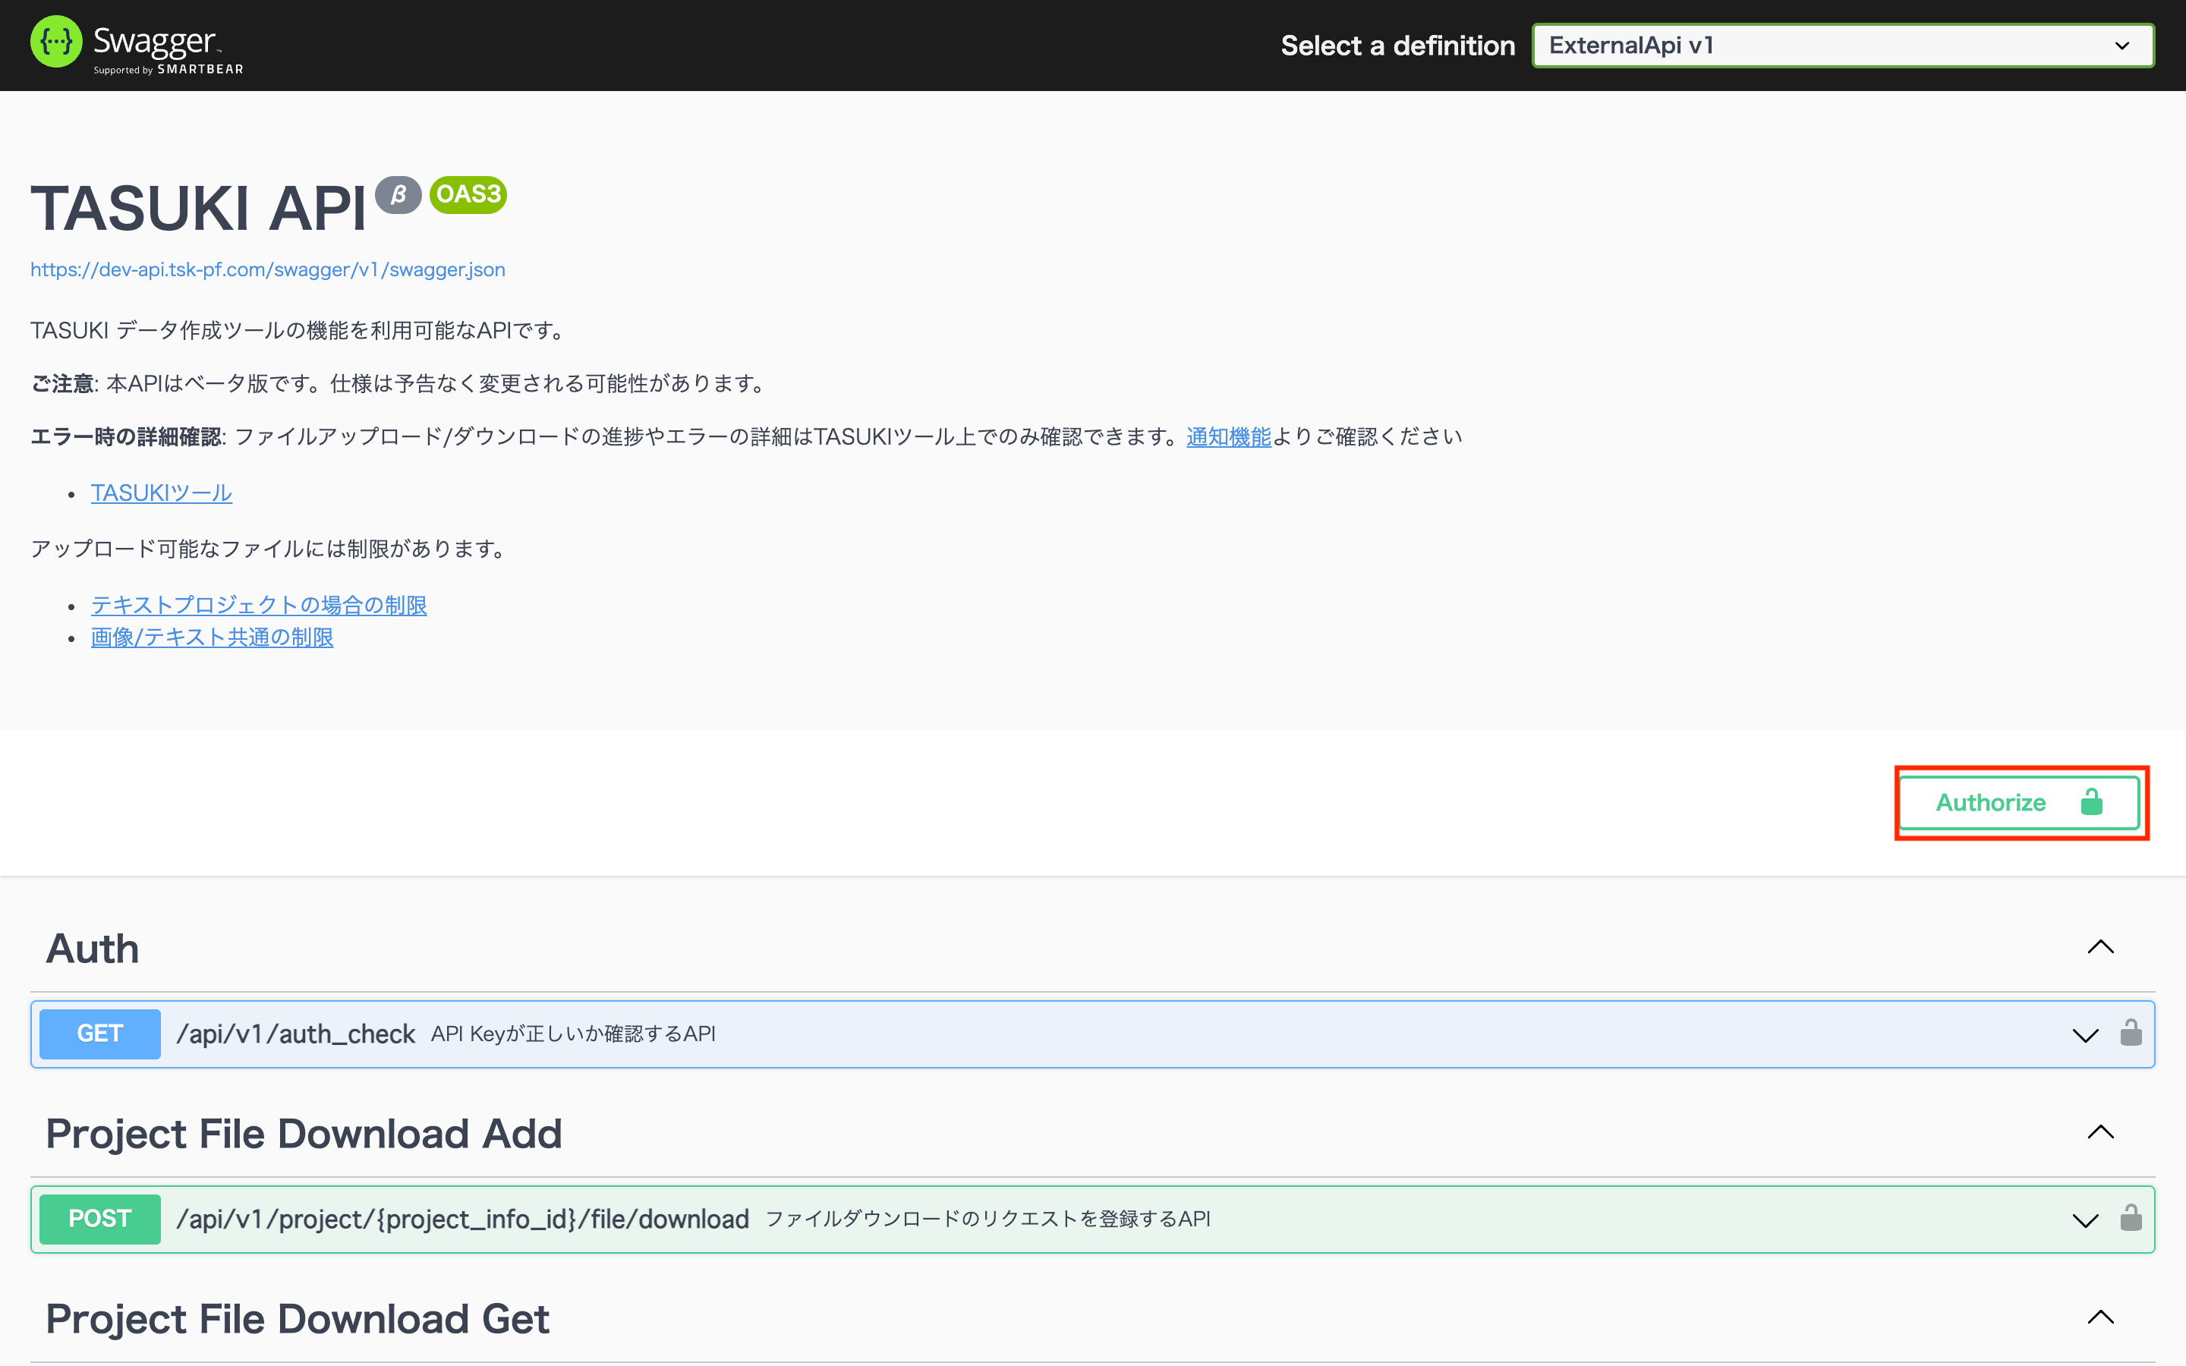Collapse the Project File Download Get section
Viewport: 2186px width, 1366px height.
tap(2100, 1318)
